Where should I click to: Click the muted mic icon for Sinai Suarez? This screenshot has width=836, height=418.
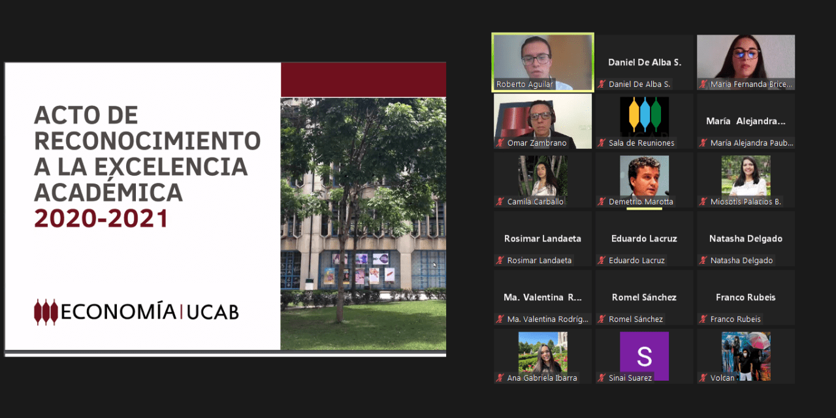(602, 378)
